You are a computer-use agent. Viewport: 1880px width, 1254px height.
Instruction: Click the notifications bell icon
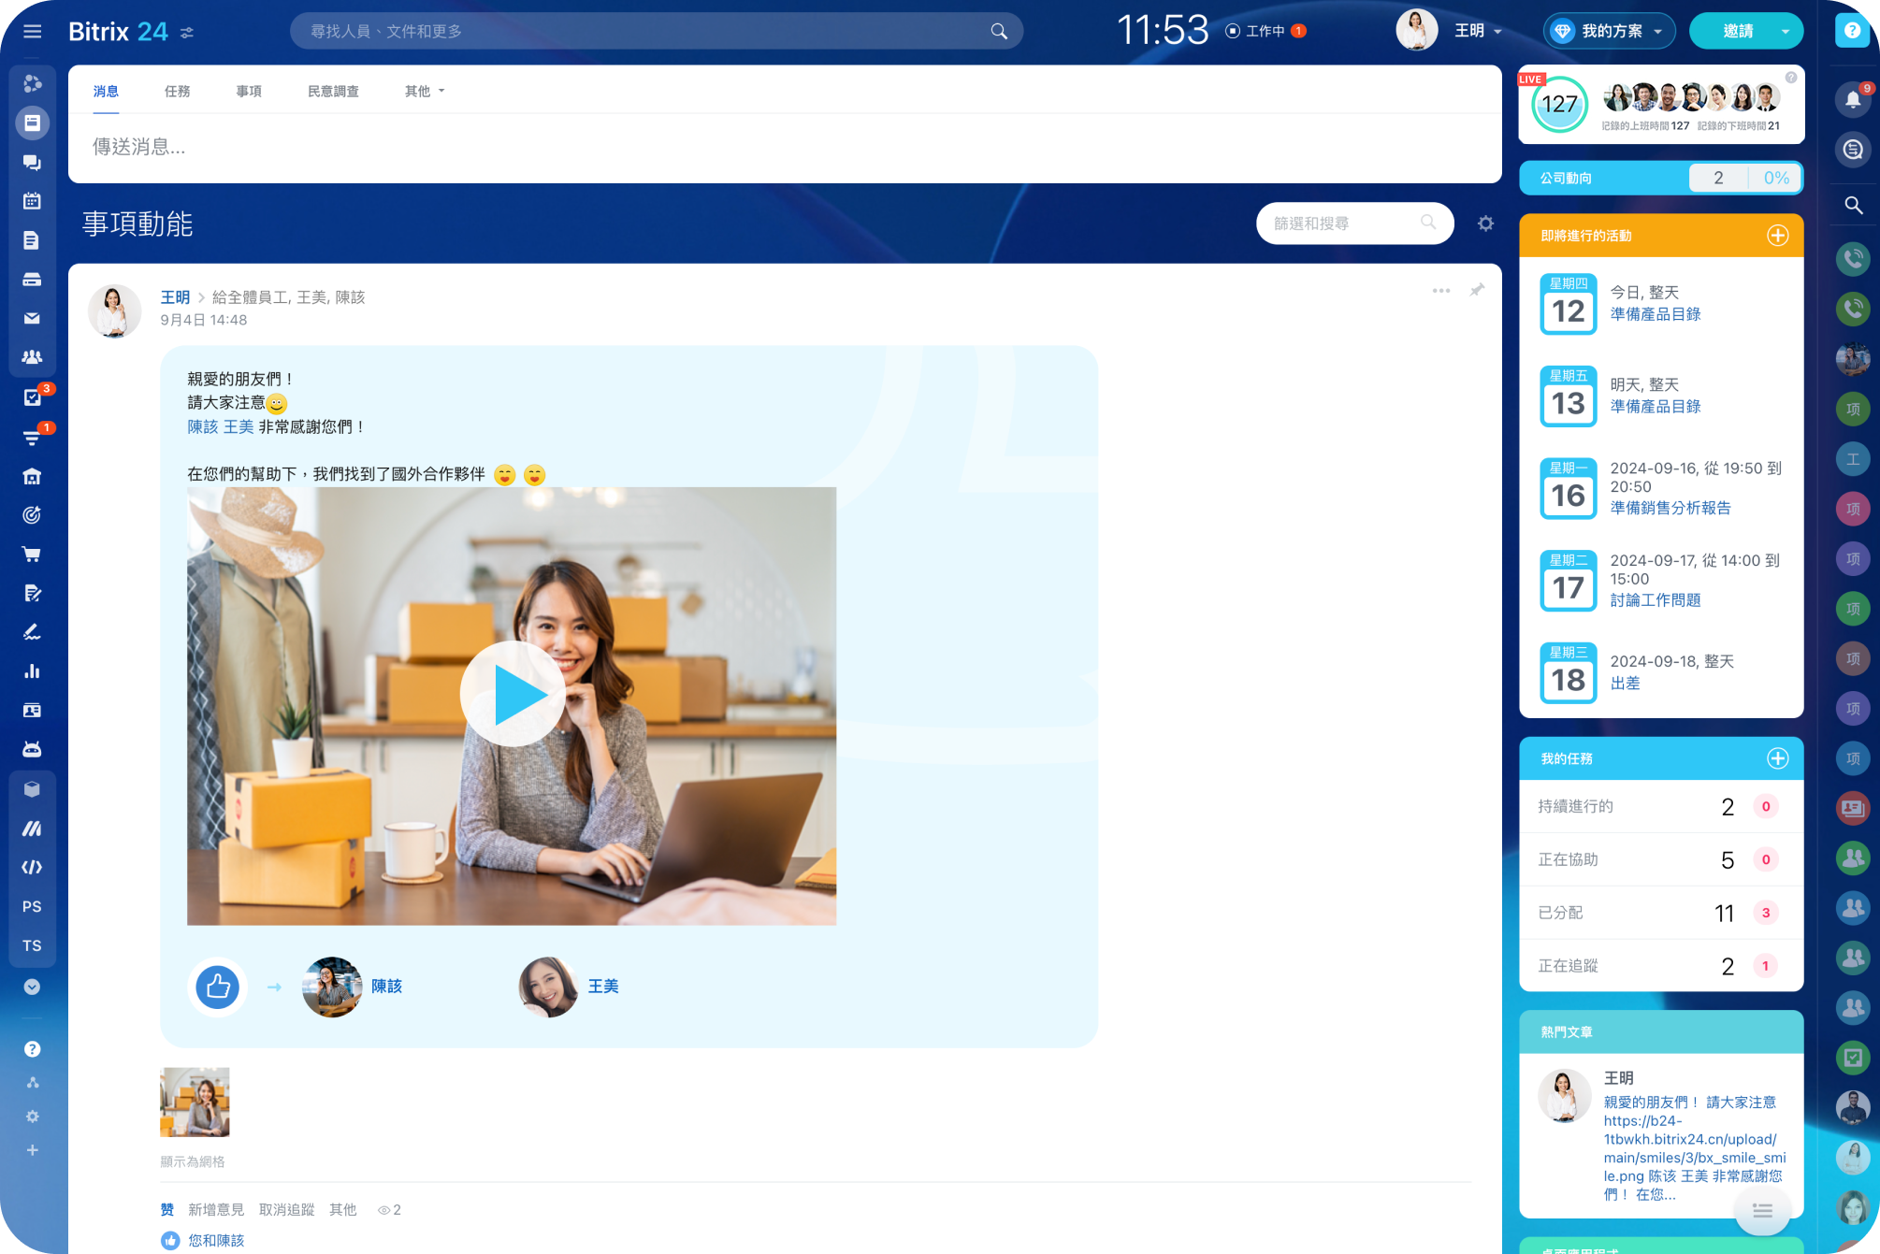point(1853,99)
